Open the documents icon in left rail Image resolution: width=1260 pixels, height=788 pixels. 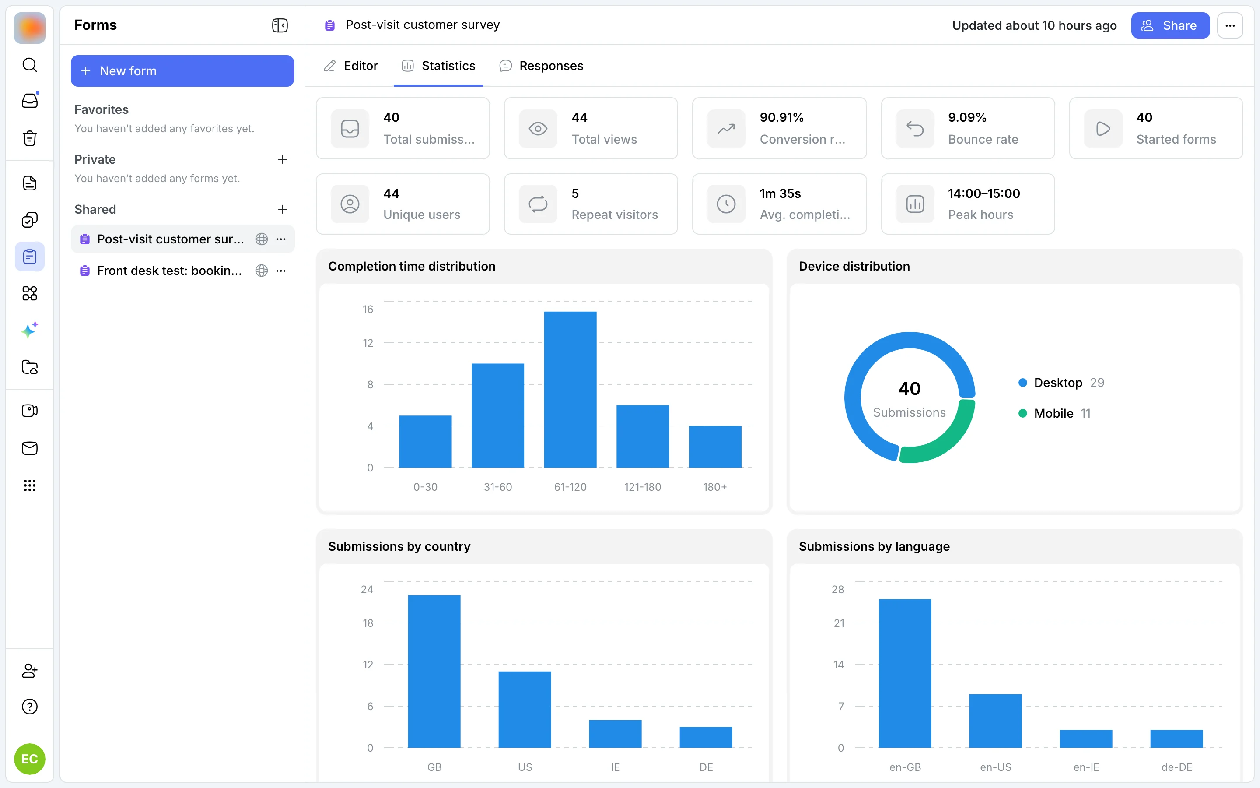click(x=30, y=183)
